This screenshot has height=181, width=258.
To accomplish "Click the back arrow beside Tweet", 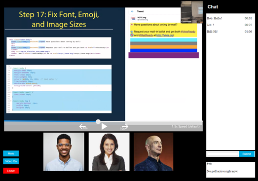I will [132, 11].
